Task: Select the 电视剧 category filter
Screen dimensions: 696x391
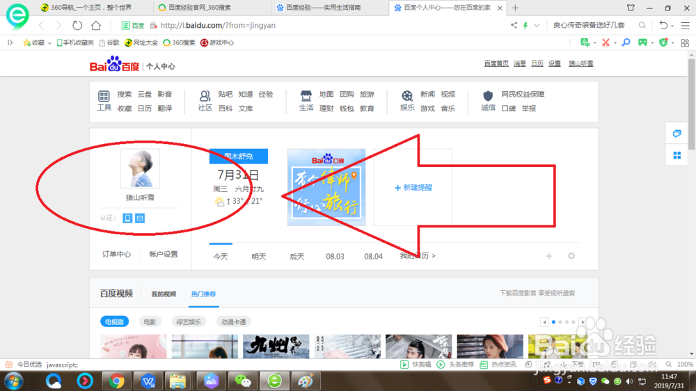Action: tap(115, 321)
